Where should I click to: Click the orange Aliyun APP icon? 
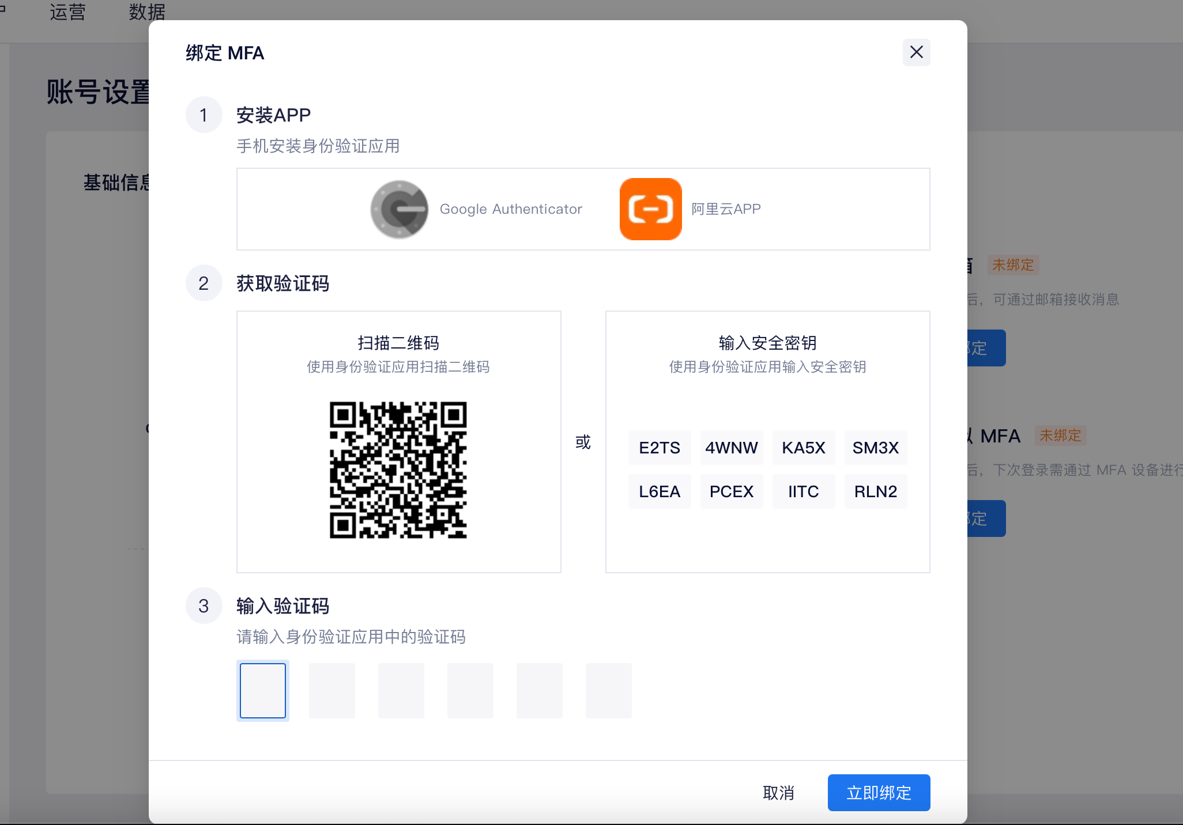pyautogui.click(x=650, y=209)
